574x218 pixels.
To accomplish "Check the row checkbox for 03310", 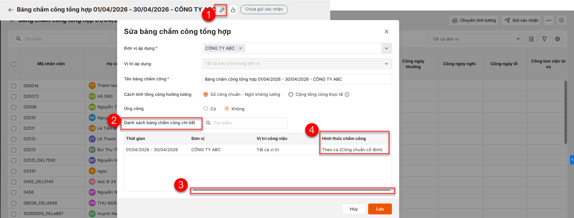I will [14, 171].
